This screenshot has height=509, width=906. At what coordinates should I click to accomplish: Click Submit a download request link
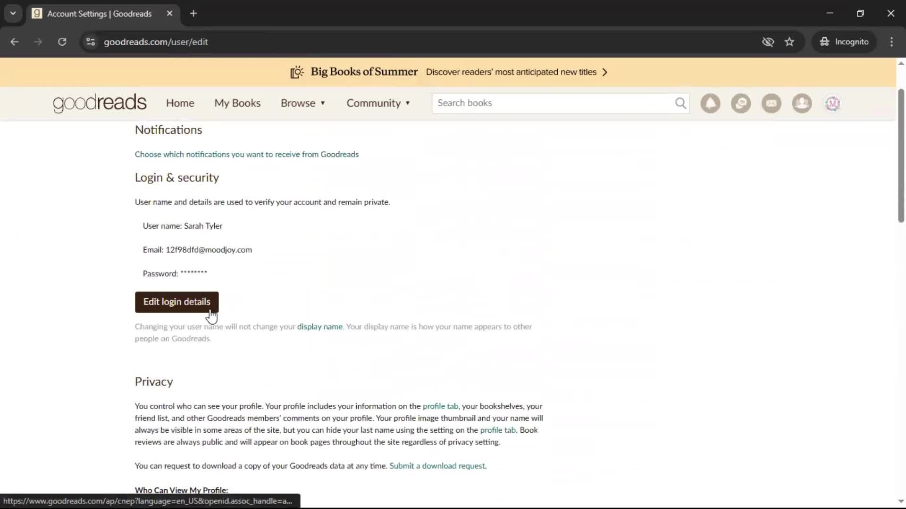tap(437, 466)
